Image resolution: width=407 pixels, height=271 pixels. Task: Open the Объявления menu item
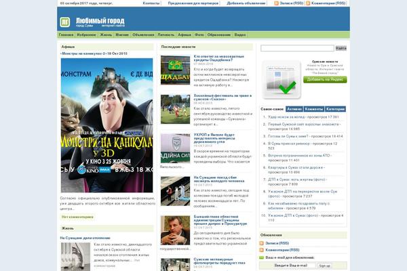[143, 35]
